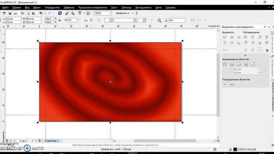Click the object width field 90,0 мм
274x154 pixels.
(33, 19)
